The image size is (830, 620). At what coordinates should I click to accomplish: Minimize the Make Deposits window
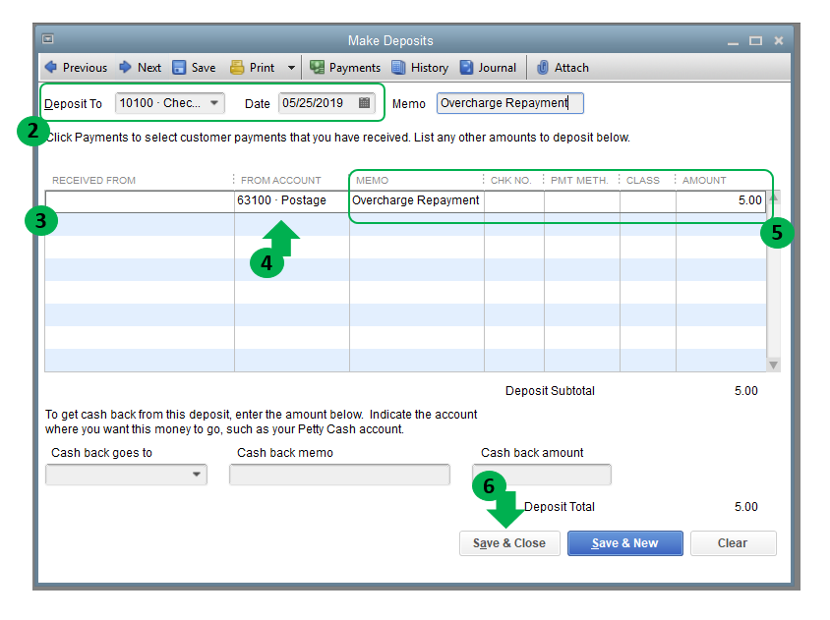[733, 41]
